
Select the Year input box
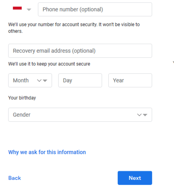130,80
